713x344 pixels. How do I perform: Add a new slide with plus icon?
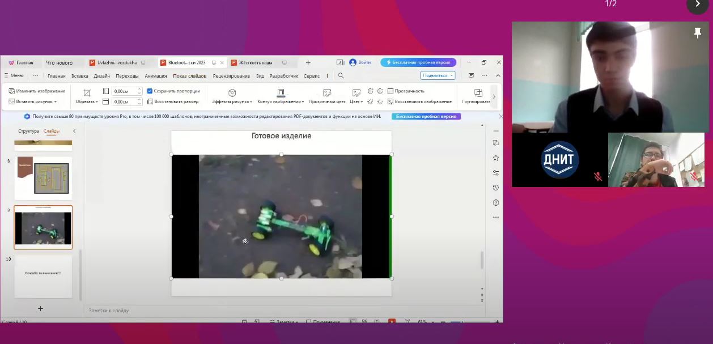[x=40, y=308]
